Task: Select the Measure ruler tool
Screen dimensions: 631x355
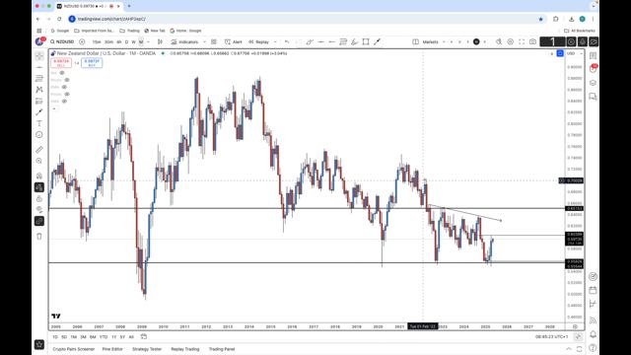Action: tap(39, 150)
